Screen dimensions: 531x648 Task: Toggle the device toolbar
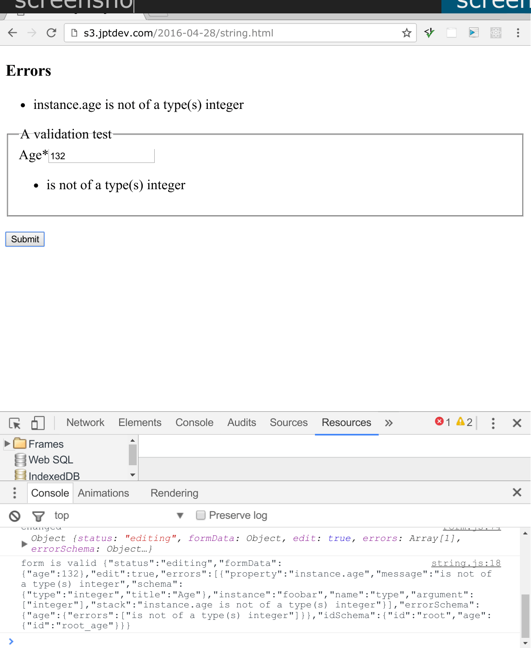pyautogui.click(x=38, y=422)
